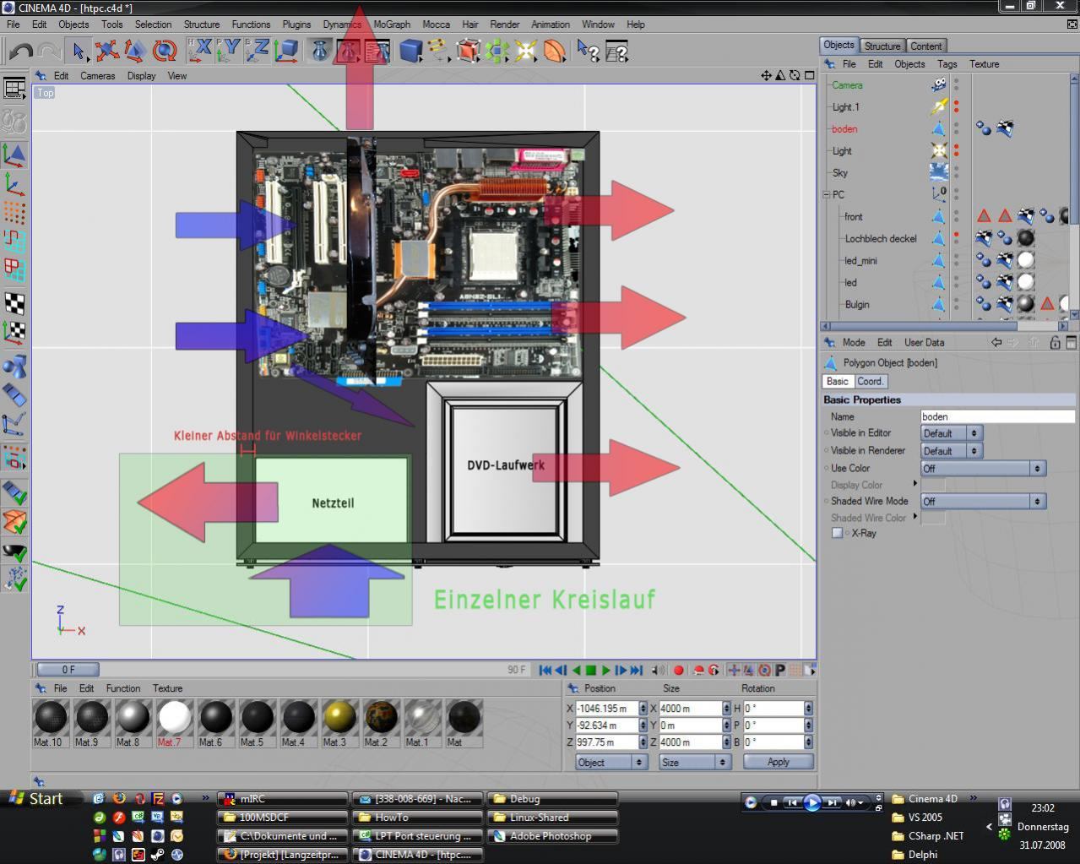Click the green Play forward button
1080x864 pixels.
coord(606,670)
